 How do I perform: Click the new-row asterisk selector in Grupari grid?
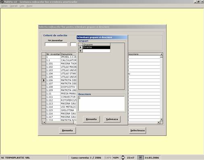81,51
